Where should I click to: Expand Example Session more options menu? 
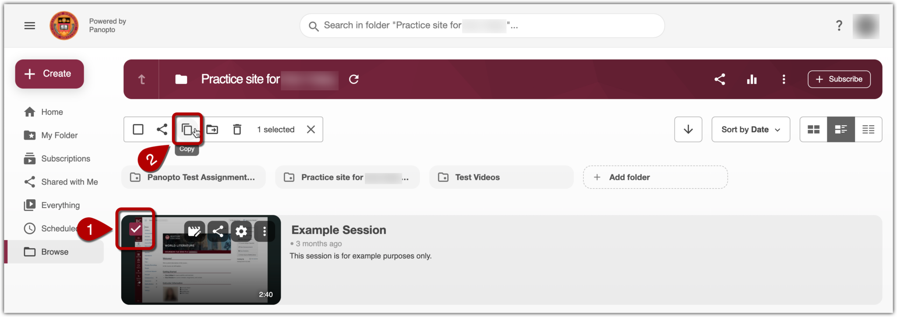(264, 231)
